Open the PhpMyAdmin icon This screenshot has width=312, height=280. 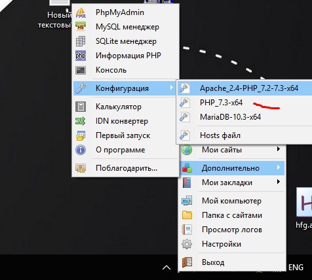(81, 12)
